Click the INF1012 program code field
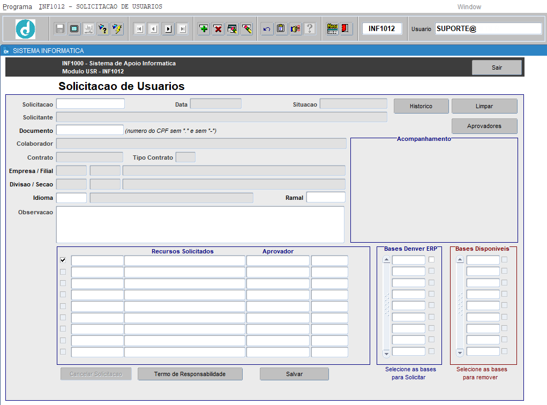Viewport: 547px width, 405px height. pos(381,28)
